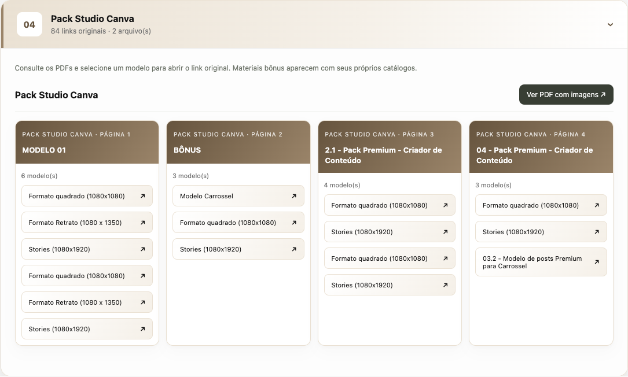The image size is (628, 377).
Task: Open Ver PDF com imagens
Action: 566,94
